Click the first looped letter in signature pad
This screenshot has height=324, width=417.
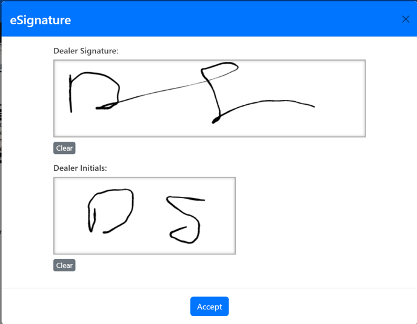94,92
